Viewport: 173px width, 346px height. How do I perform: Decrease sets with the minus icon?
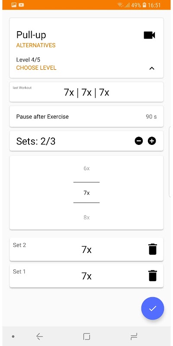coord(139,141)
